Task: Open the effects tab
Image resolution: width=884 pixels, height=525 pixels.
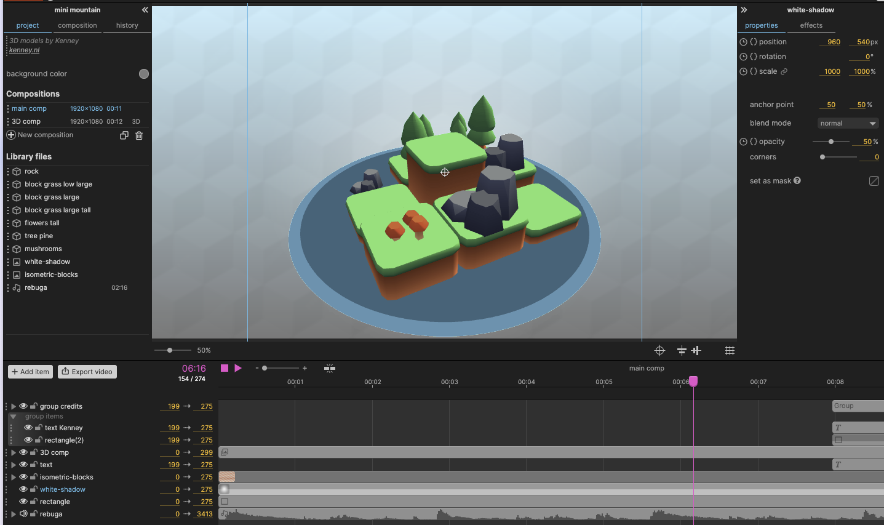Action: click(x=811, y=25)
